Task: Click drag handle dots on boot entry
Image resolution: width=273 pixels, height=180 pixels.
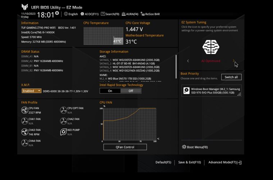Action: click(x=239, y=94)
